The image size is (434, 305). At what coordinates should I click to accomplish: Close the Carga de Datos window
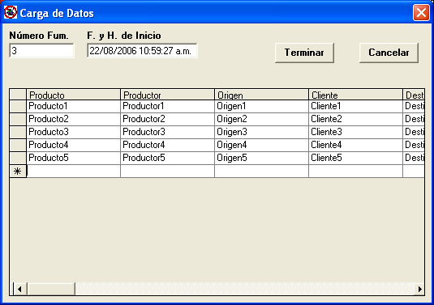421,12
